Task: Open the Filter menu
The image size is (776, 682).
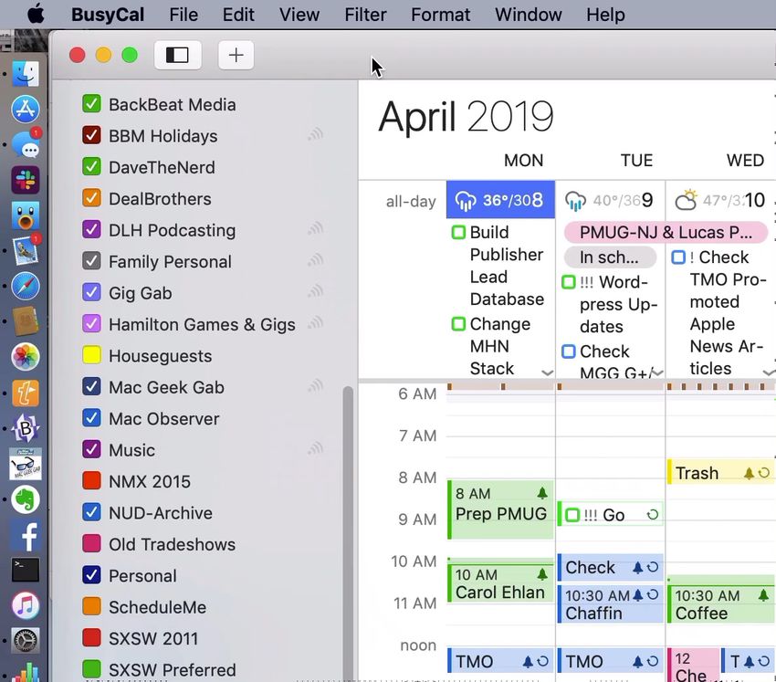Action: 366,15
